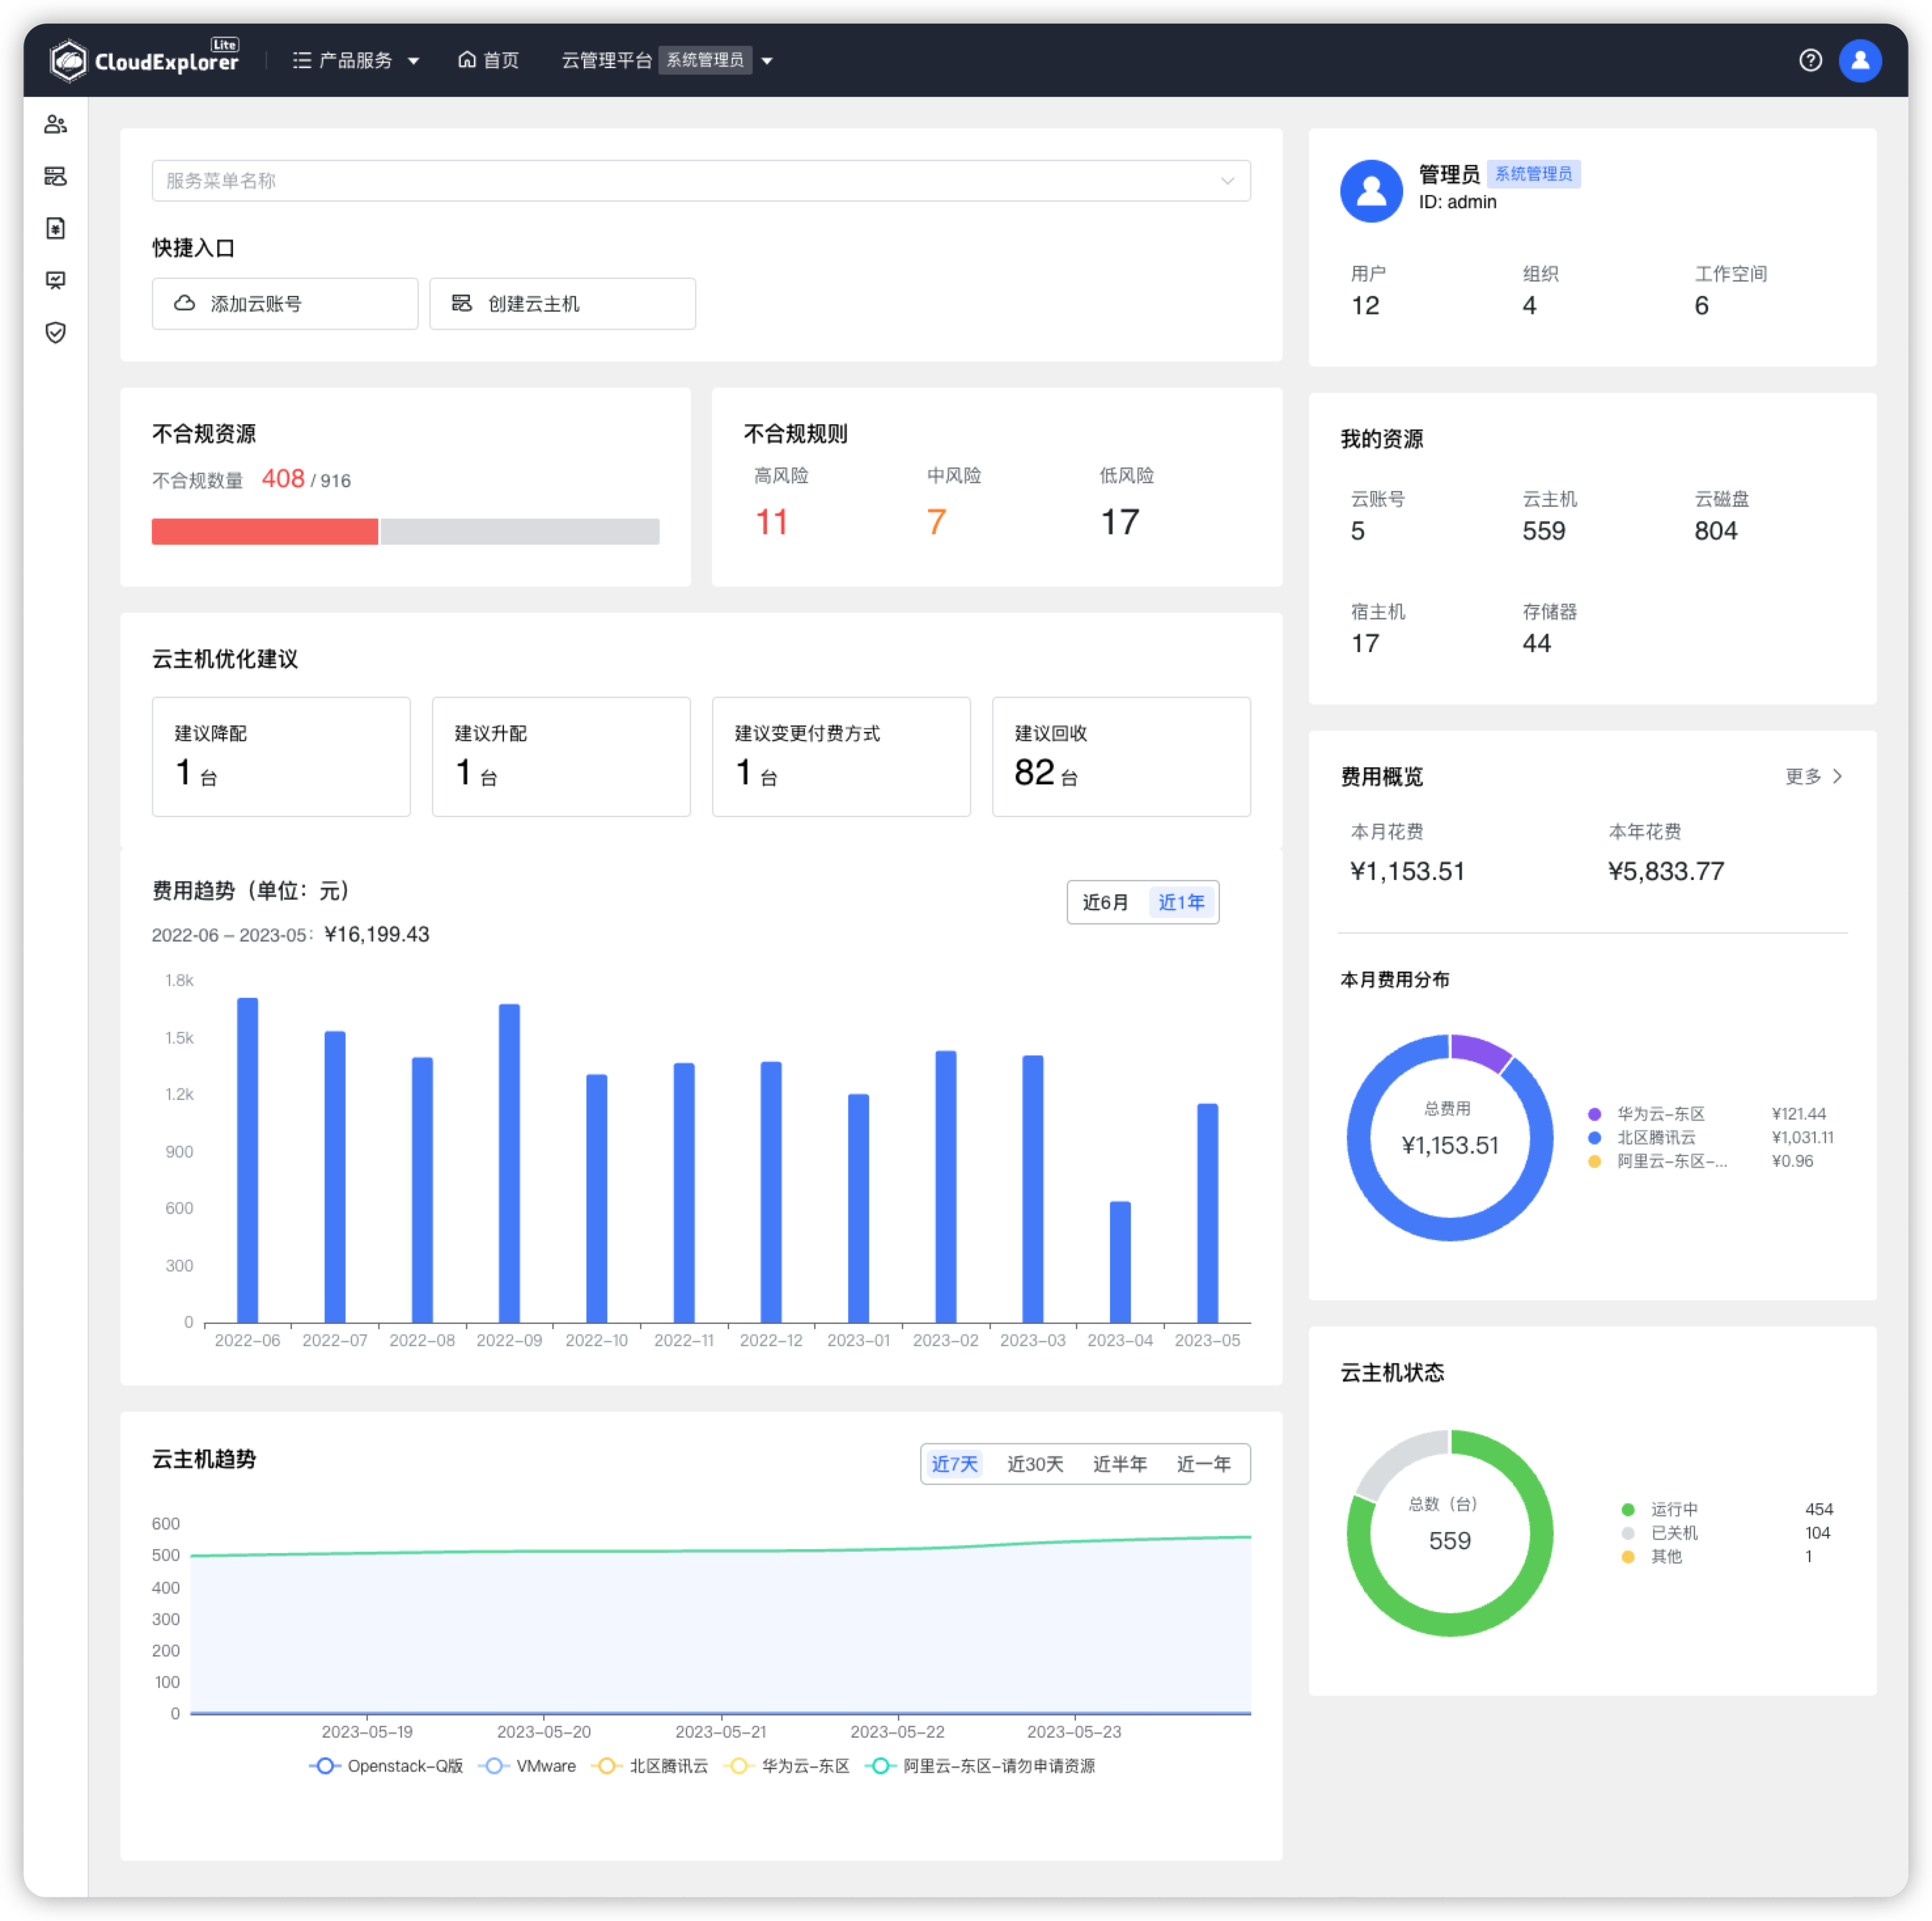Click the red non-compliance progress bar
The image size is (1932, 1921).
tap(264, 532)
